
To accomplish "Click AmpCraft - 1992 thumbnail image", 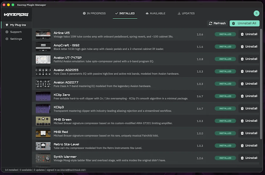I will pyautogui.click(x=43, y=47).
